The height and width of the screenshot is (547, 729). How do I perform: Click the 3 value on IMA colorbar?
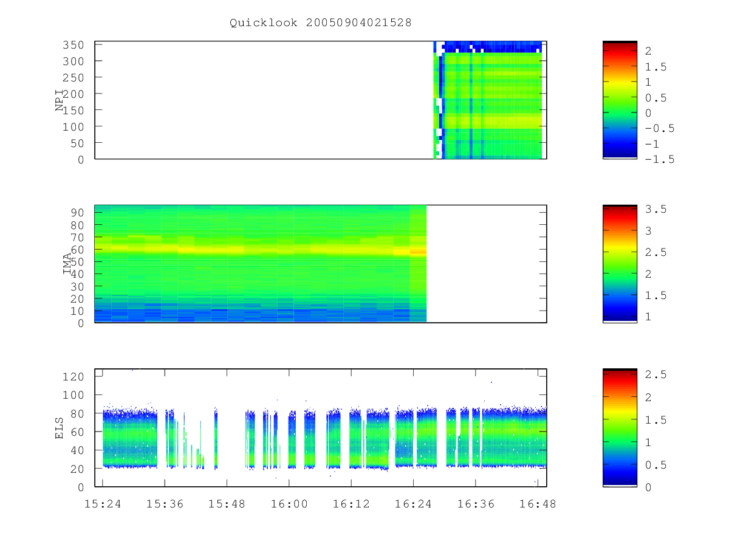[x=649, y=231]
